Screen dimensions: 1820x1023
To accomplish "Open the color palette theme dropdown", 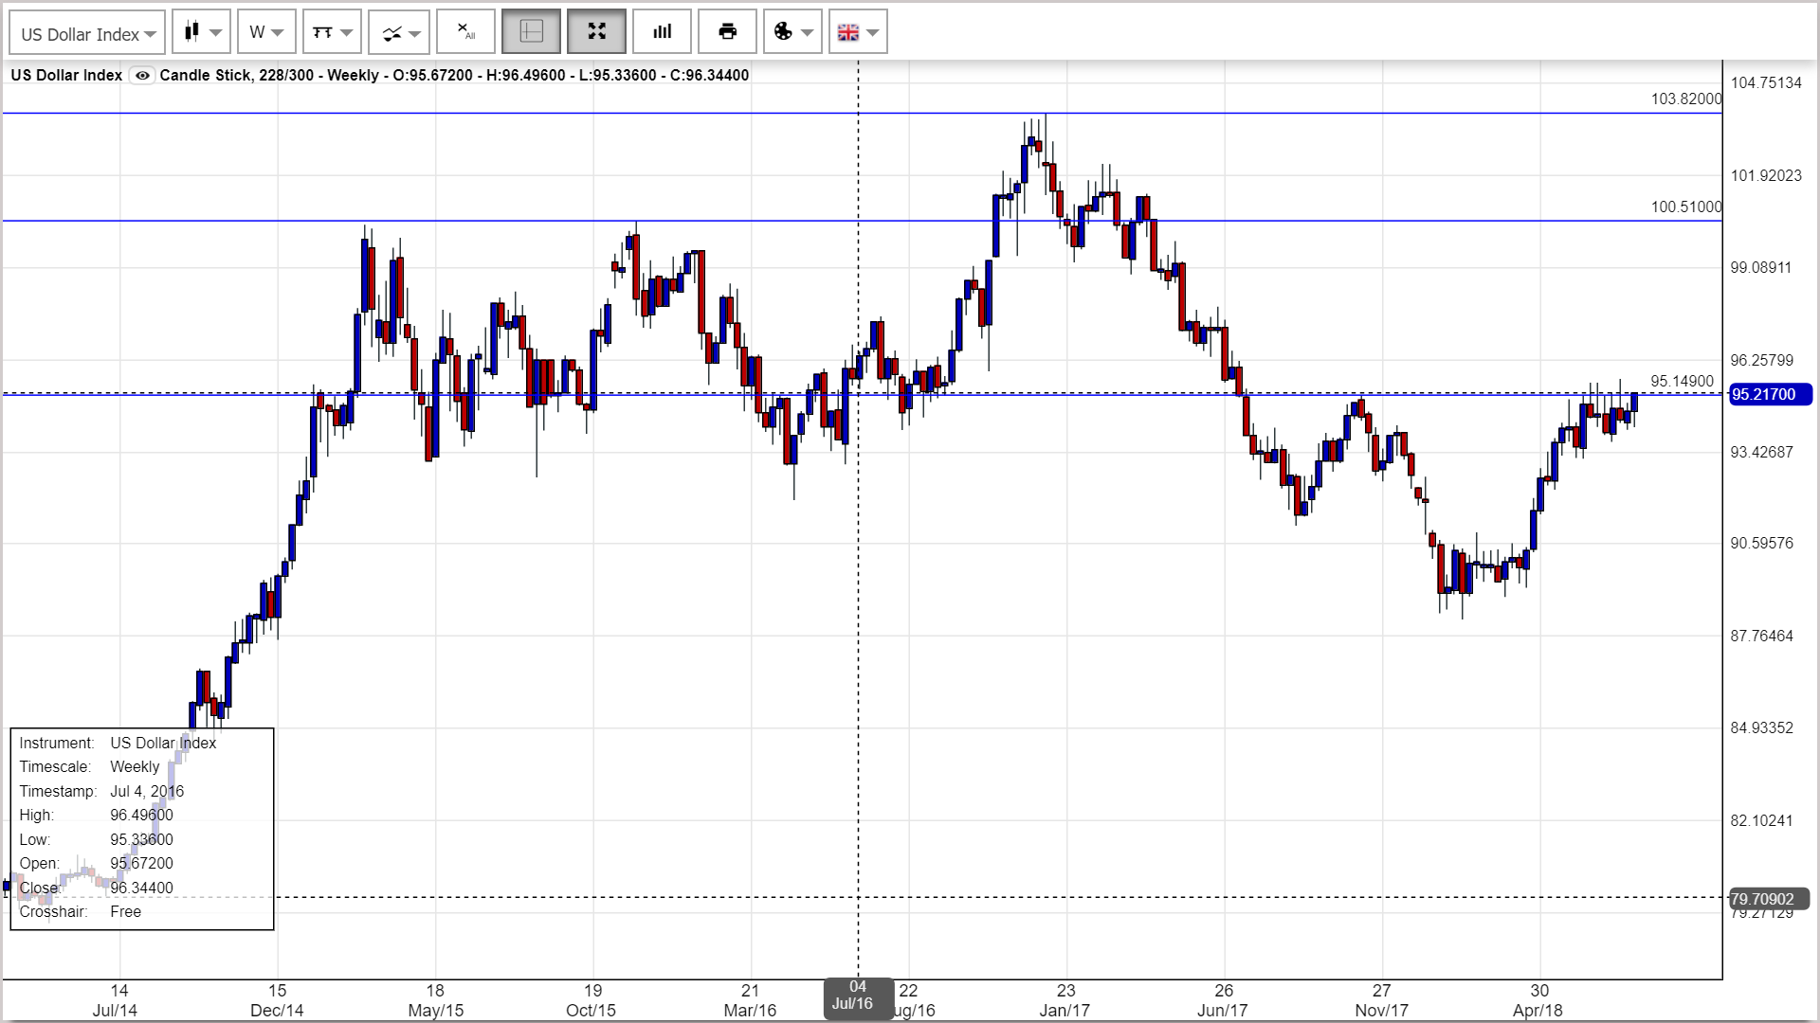I will [792, 32].
